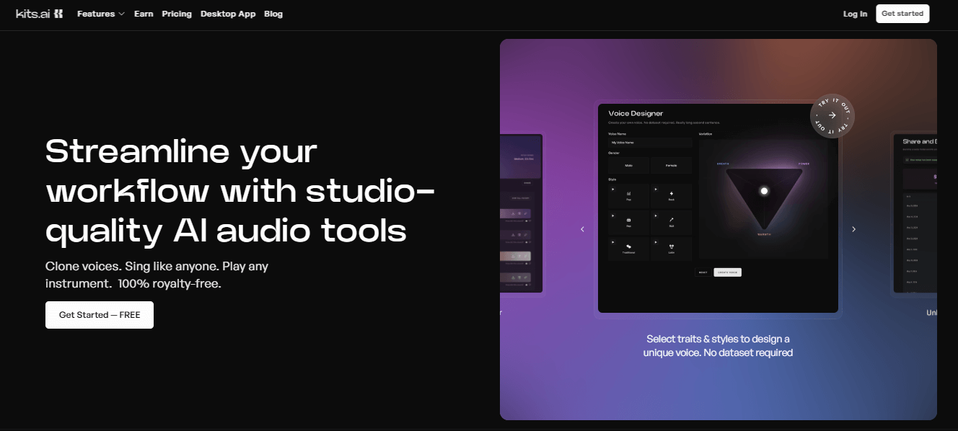Go to previous carousel slide arrow
Screen dimensions: 958x431
tap(582, 229)
